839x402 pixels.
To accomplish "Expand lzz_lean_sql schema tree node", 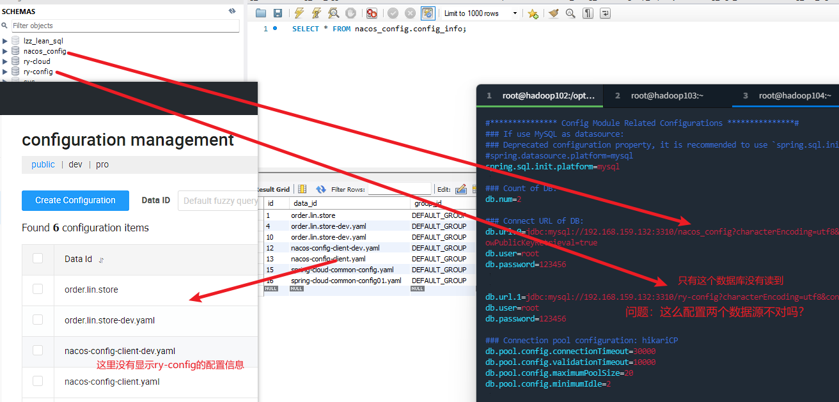I will coord(5,41).
